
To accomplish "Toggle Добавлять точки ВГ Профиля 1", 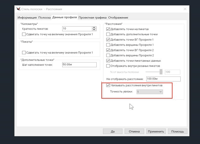I will [x=108, y=39].
